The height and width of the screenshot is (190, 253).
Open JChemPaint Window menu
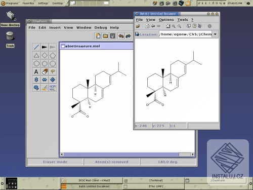(83, 27)
